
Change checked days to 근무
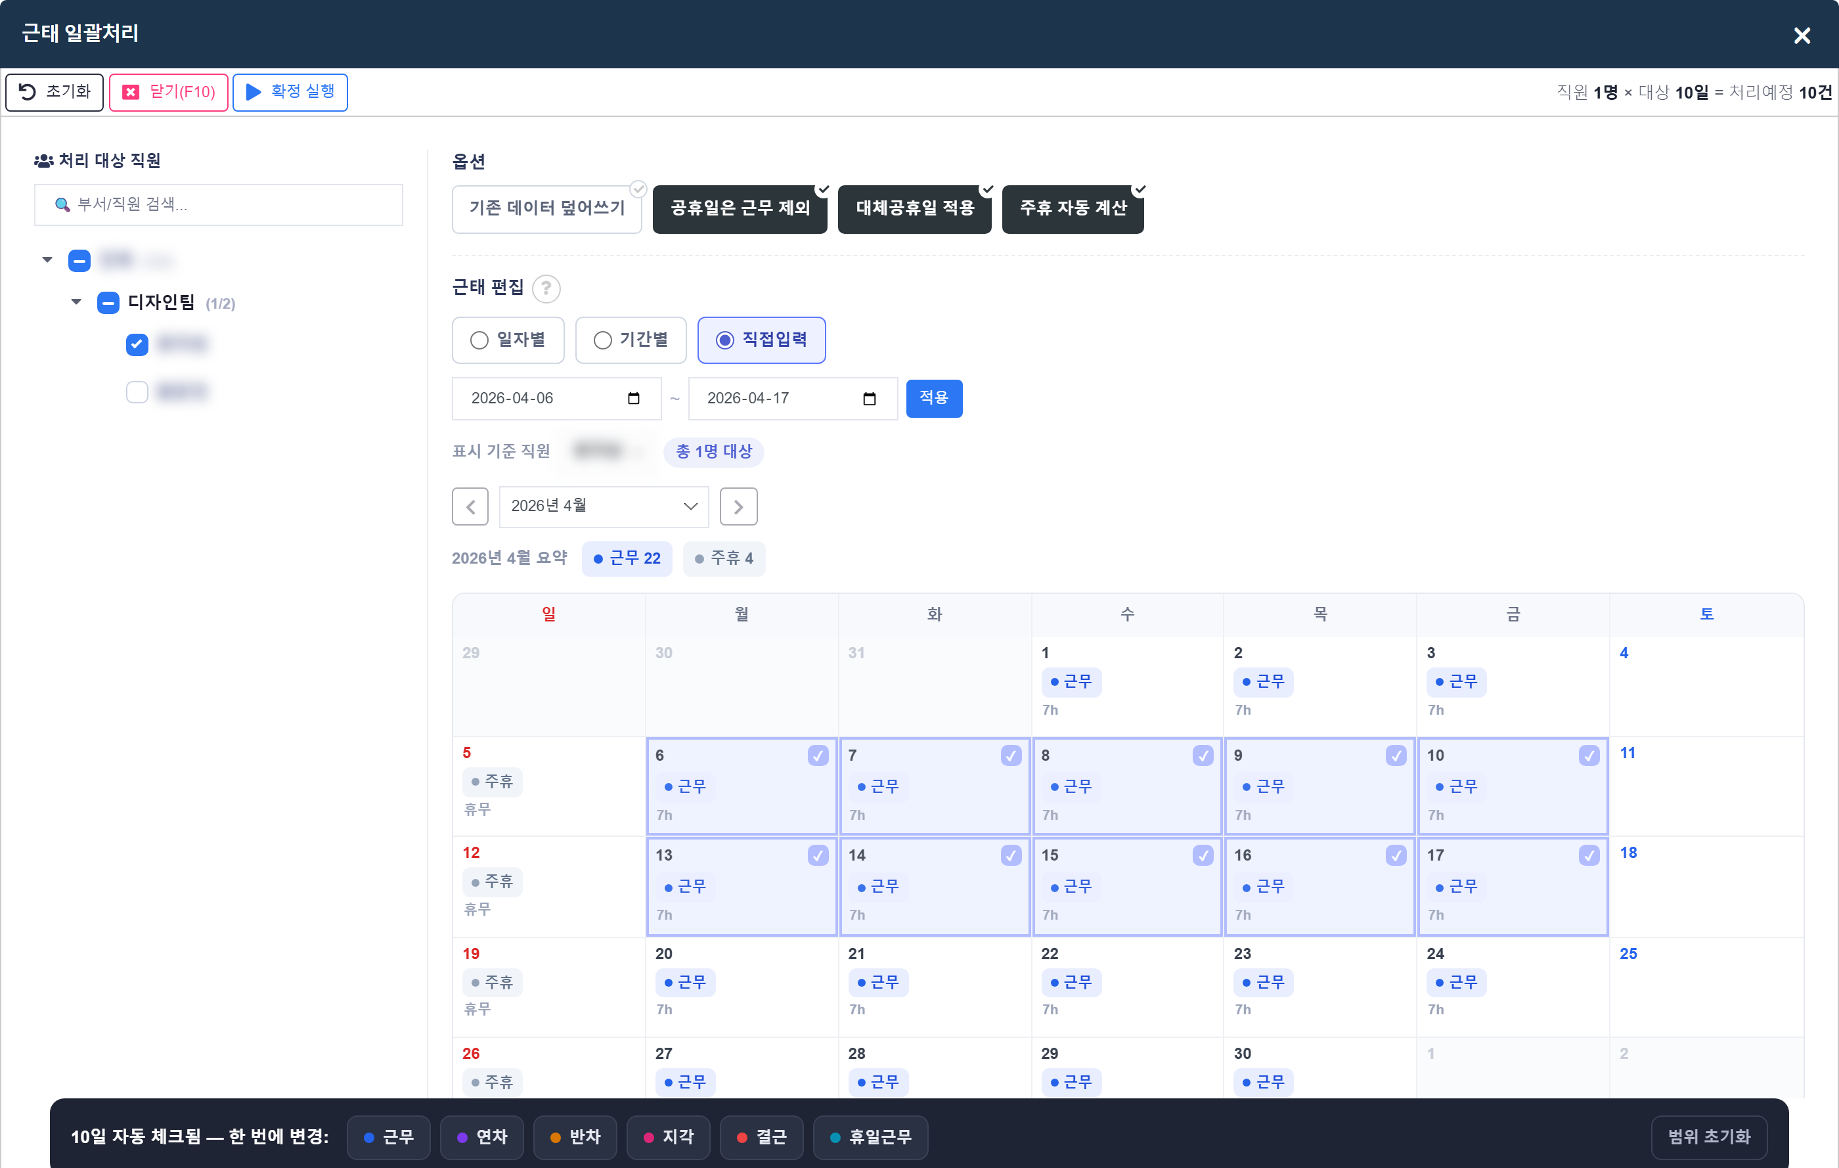389,1137
